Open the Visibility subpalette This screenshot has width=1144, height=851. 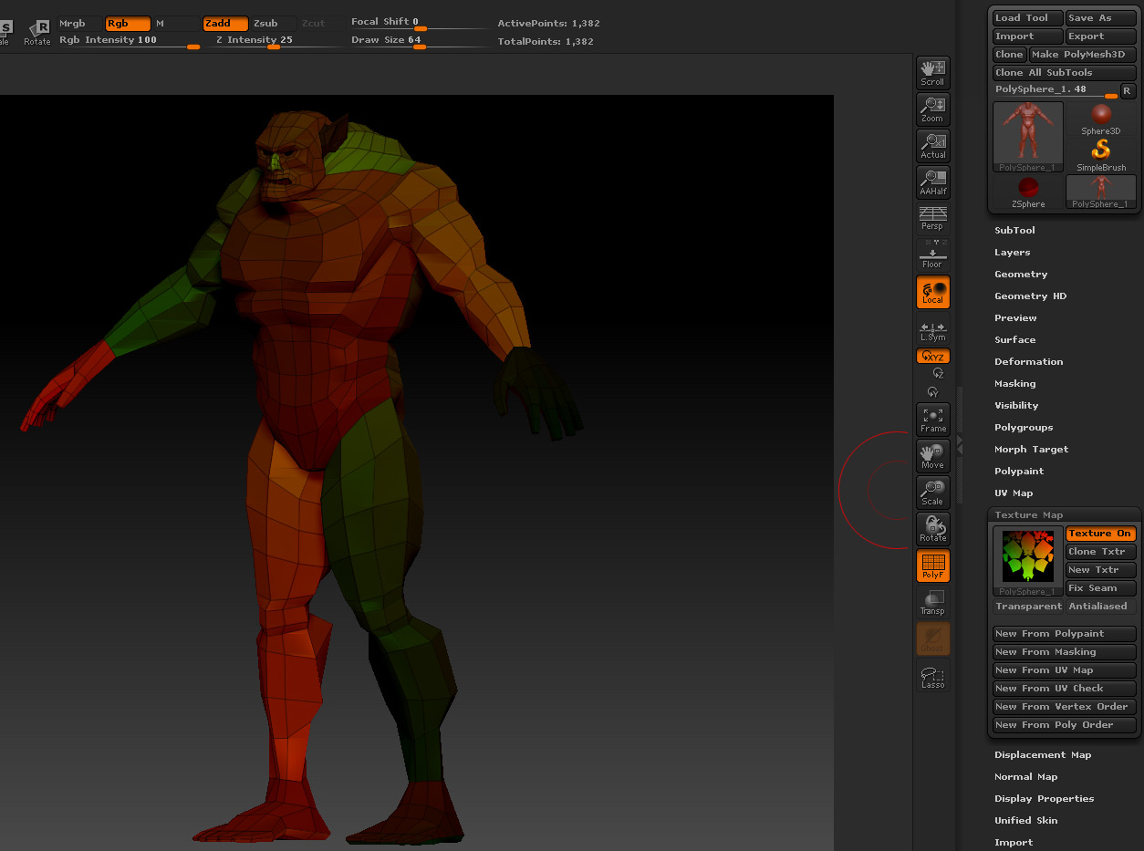[1016, 406]
